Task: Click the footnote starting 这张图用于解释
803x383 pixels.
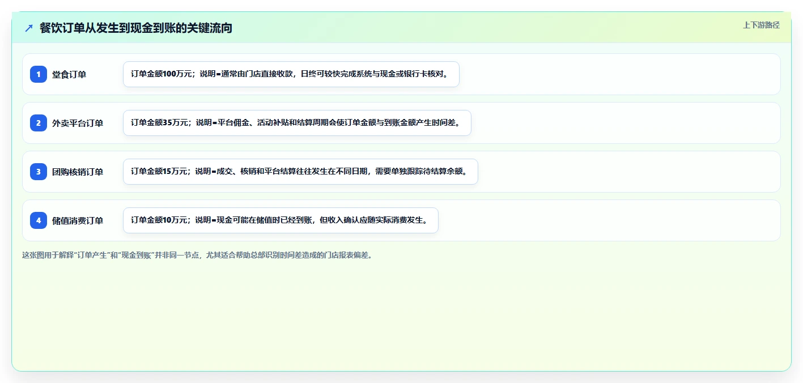Action: pos(197,255)
